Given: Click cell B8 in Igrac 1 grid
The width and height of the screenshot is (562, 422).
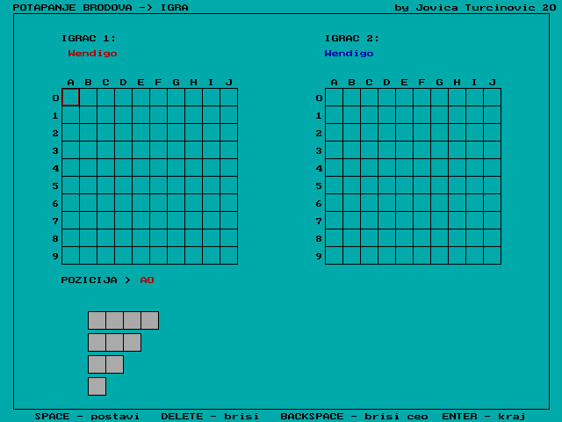Looking at the screenshot, I should [x=88, y=238].
